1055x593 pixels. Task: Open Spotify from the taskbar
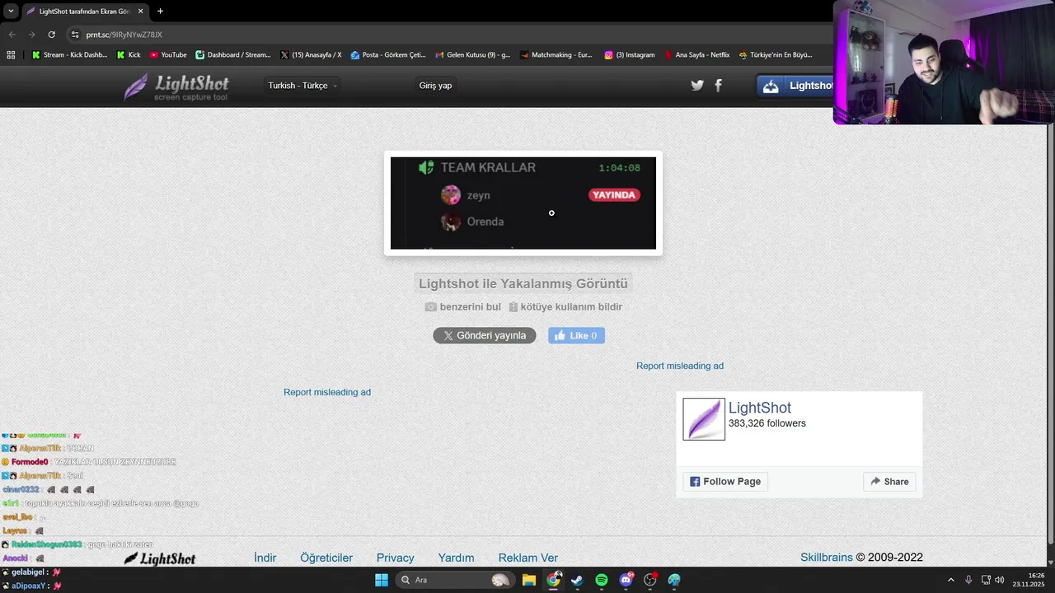click(602, 580)
